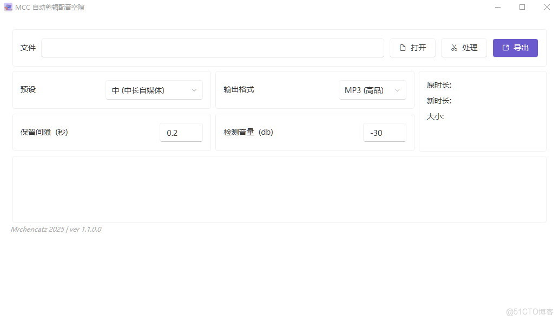Click the 打开 button to open a file

(x=412, y=48)
